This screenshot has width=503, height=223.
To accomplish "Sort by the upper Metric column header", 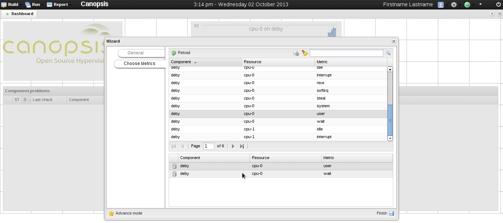I will pos(351,62).
